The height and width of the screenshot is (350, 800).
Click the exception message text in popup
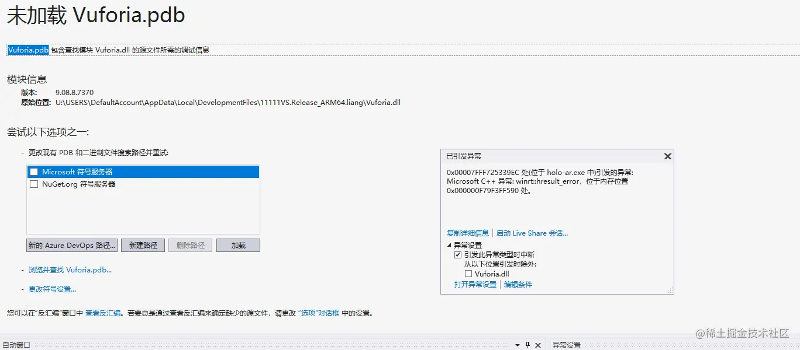(540, 181)
